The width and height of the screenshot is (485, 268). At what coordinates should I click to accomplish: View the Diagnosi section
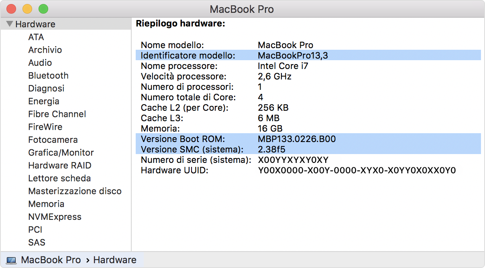pos(45,88)
